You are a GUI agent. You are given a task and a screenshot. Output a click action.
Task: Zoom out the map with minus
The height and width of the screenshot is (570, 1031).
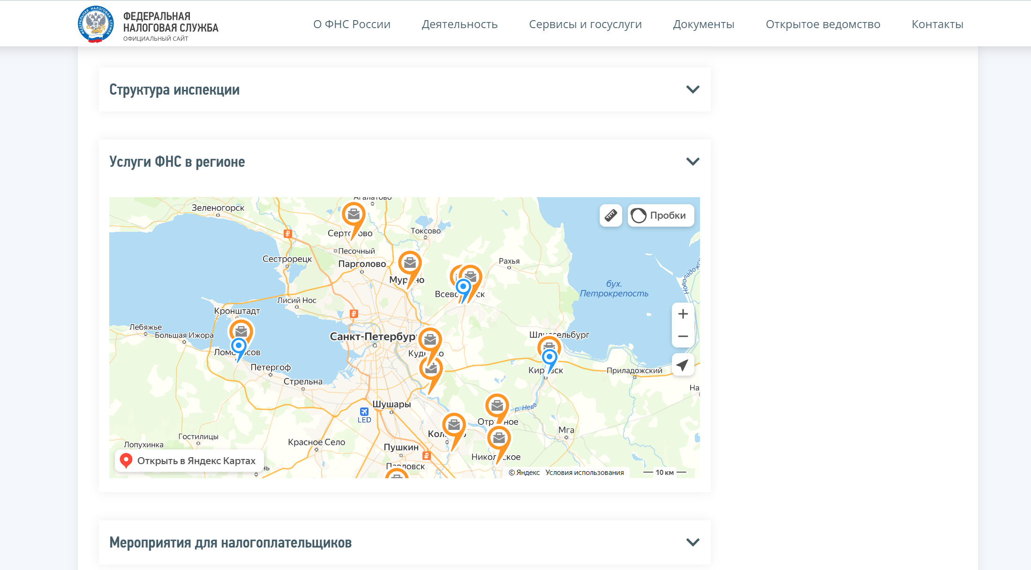point(683,336)
